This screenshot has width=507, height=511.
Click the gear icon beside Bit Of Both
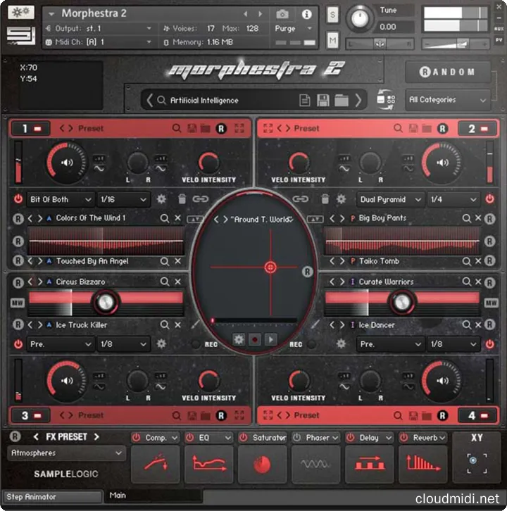(161, 199)
